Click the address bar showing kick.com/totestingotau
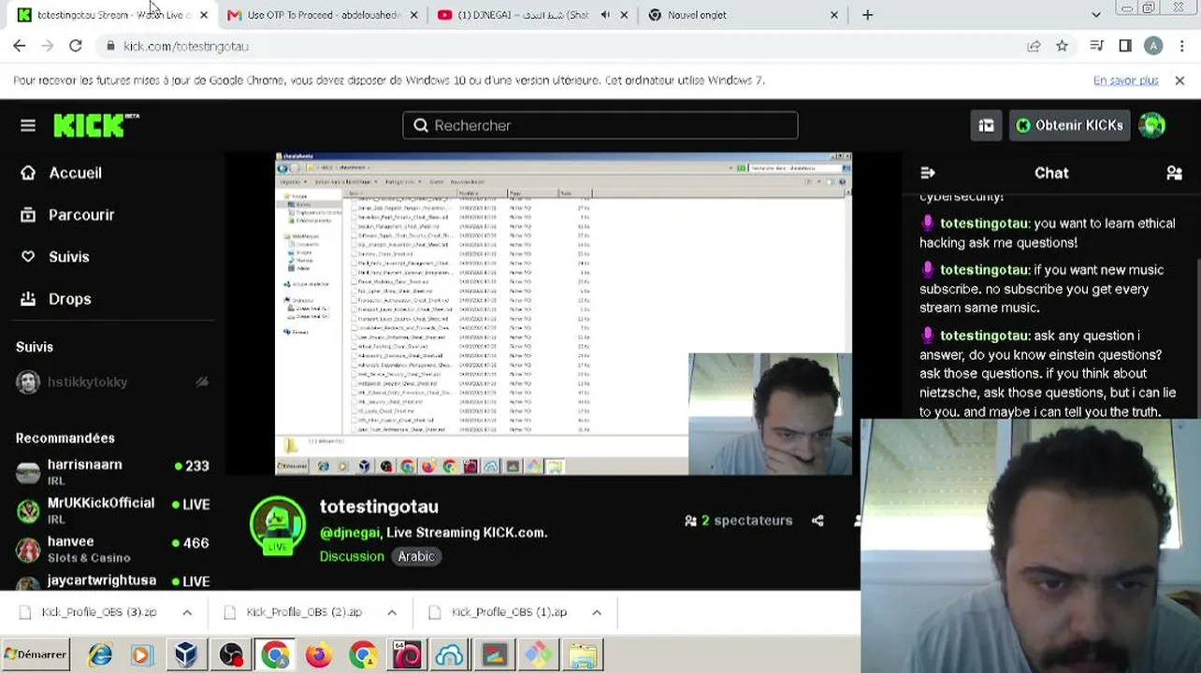The height and width of the screenshot is (673, 1201). click(561, 46)
